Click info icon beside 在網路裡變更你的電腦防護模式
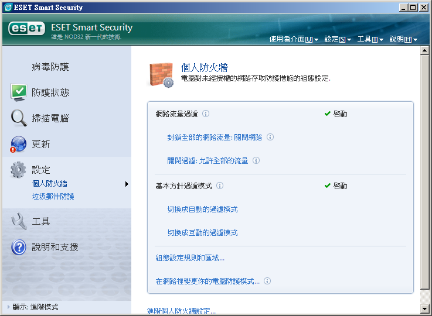 tap(267, 281)
